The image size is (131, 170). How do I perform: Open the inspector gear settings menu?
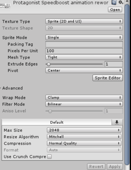click(121, 2)
